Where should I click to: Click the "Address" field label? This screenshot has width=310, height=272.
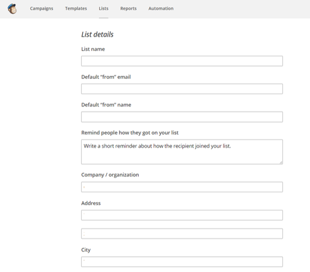point(91,203)
